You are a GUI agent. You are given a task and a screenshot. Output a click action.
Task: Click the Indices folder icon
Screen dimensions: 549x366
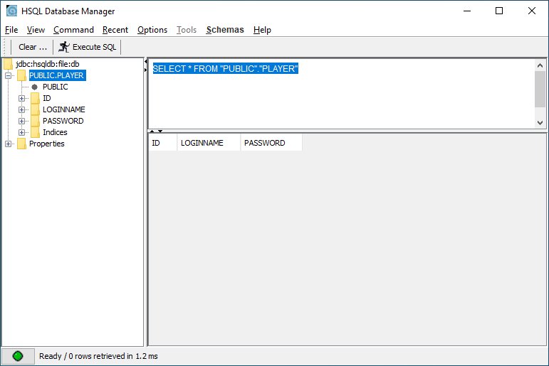[35, 132]
